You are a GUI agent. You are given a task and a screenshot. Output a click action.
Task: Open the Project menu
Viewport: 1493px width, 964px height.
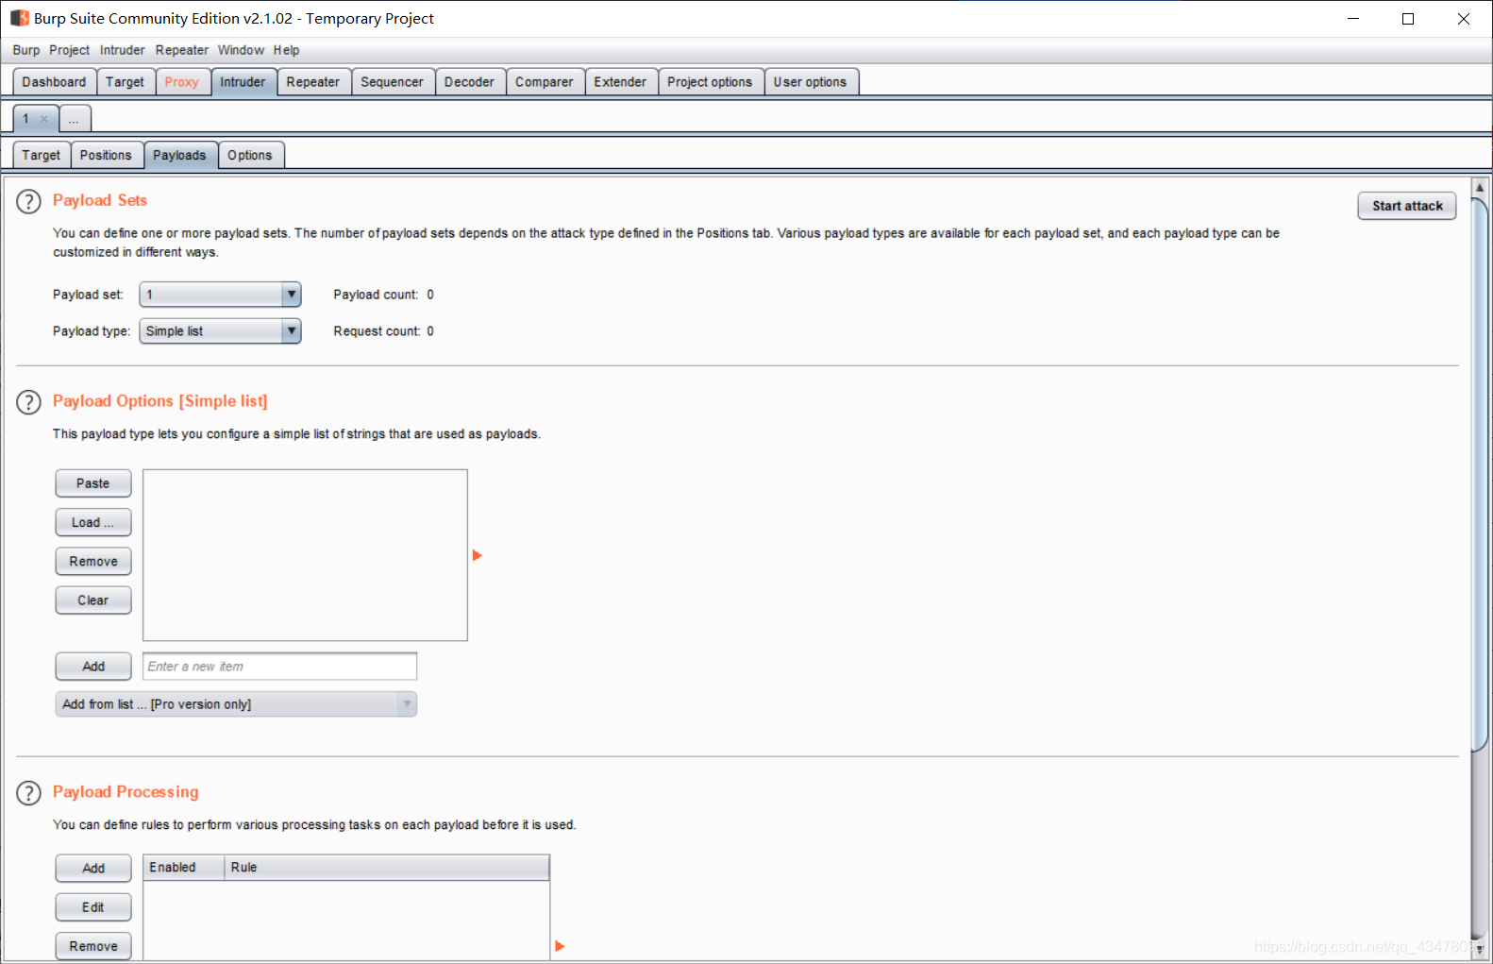[x=69, y=50]
